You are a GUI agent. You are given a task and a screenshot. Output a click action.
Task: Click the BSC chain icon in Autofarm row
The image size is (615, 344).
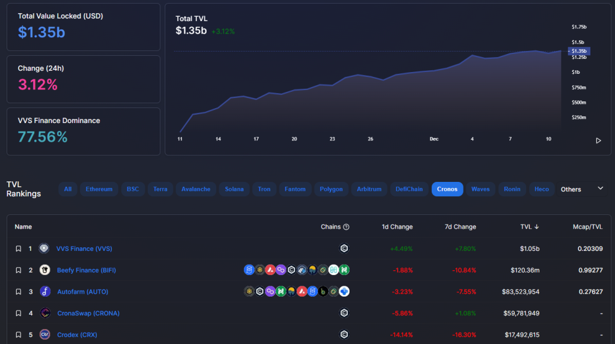[249, 291]
